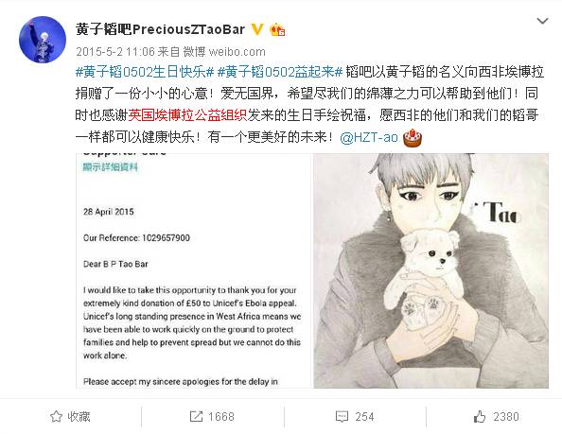
Task: Open the 254 comments icon
Action: pos(342,416)
